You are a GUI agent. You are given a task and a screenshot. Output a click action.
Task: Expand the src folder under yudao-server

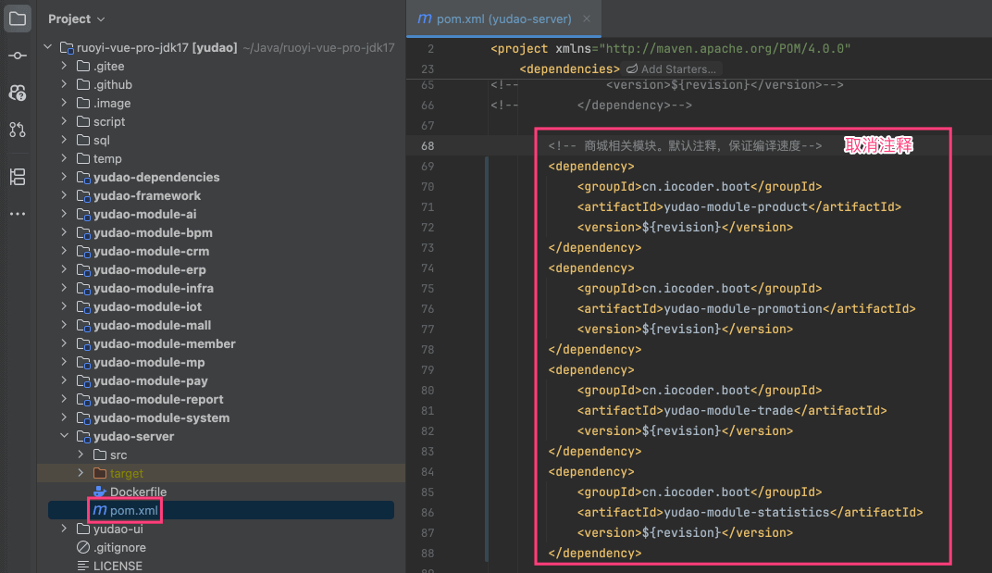pos(81,455)
